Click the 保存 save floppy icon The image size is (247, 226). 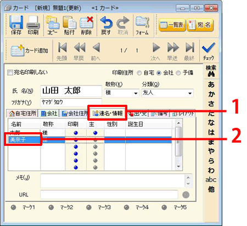click(16, 22)
